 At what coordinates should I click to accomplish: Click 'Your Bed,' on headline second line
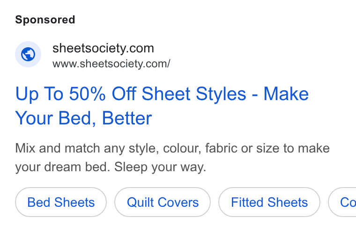56,118
